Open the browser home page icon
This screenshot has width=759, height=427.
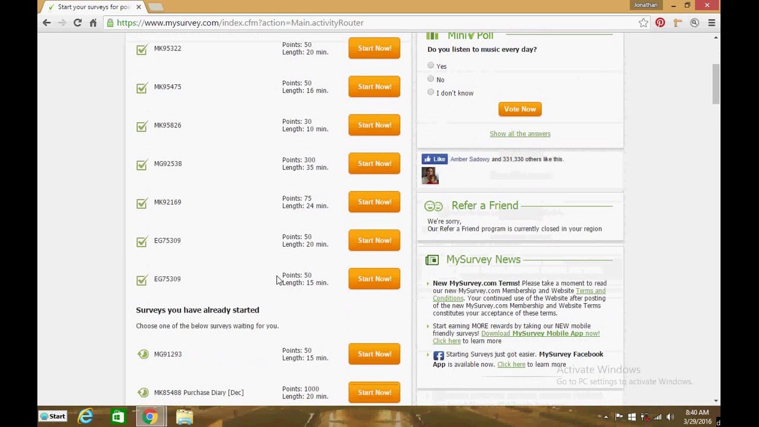[93, 23]
